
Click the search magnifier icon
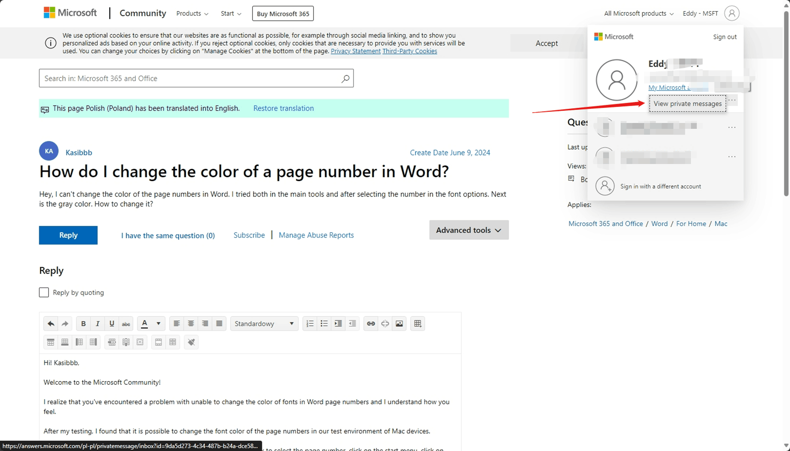(345, 78)
